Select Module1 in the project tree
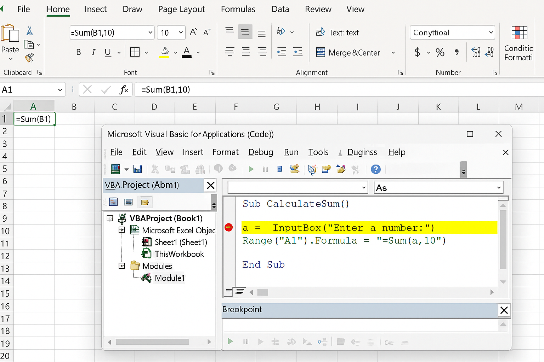The height and width of the screenshot is (362, 544). (170, 278)
